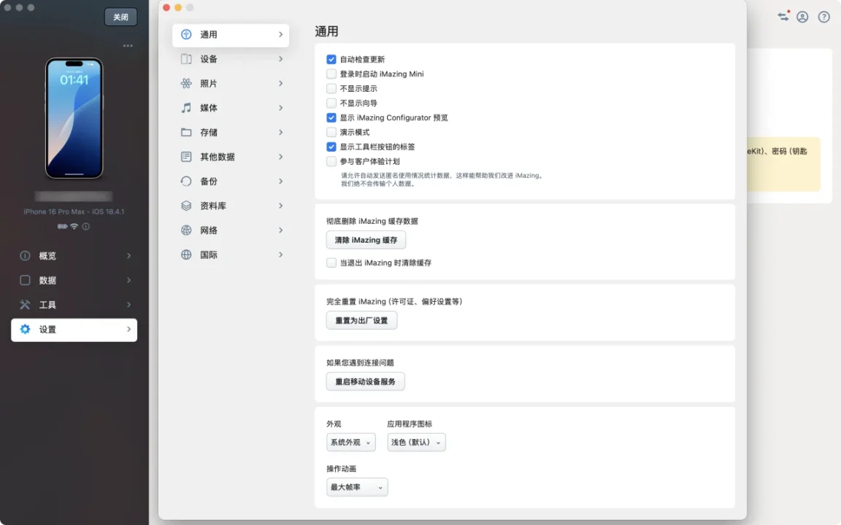Click the 资料库 stacked layers icon
Viewport: 841px width, 525px height.
(186, 206)
